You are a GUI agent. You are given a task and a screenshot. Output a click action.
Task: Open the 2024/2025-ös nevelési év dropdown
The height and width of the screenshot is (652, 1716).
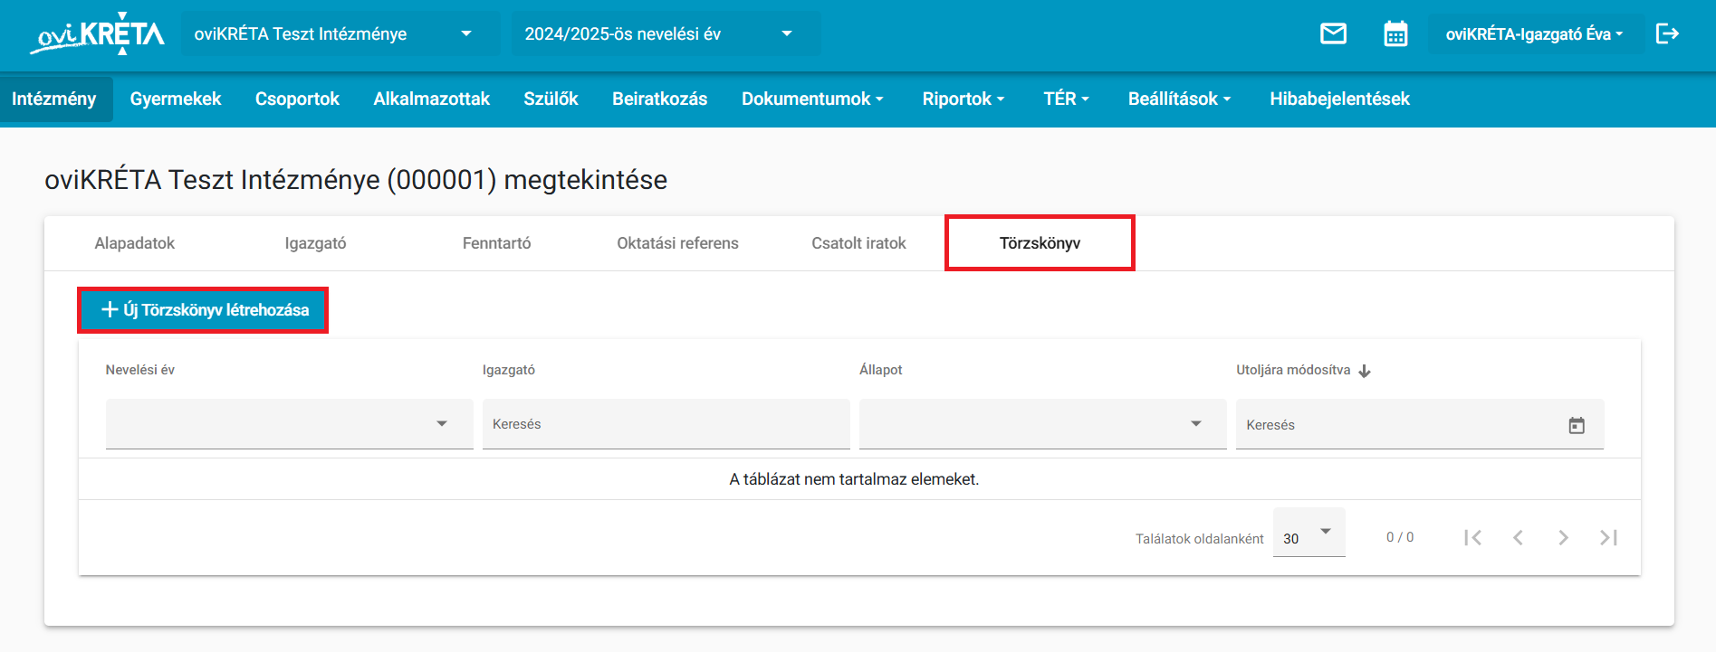(666, 34)
